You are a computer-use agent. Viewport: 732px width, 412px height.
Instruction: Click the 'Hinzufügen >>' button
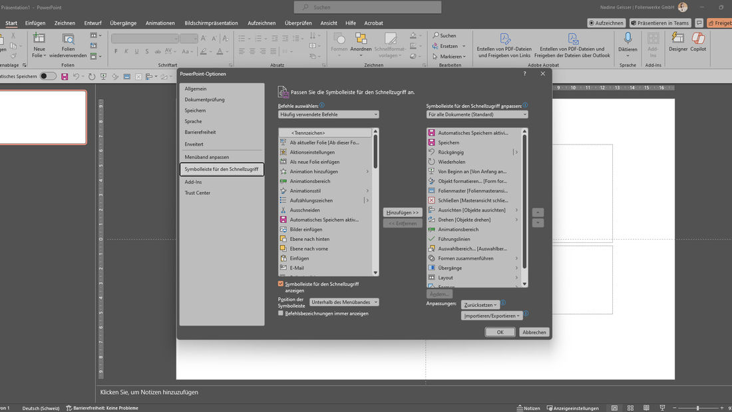click(x=402, y=212)
